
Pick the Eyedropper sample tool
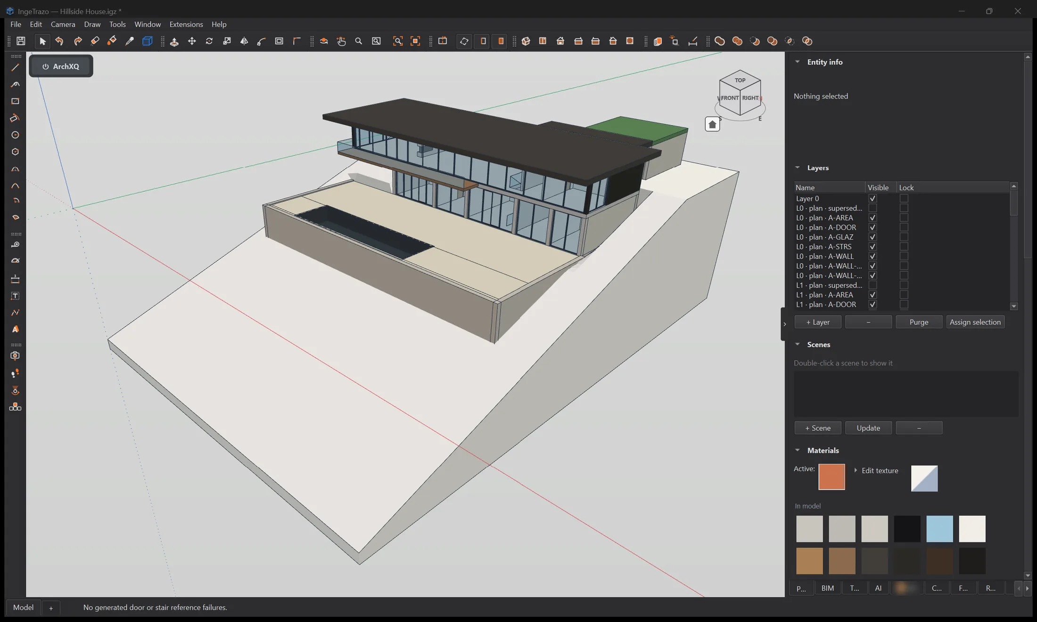[x=129, y=41]
